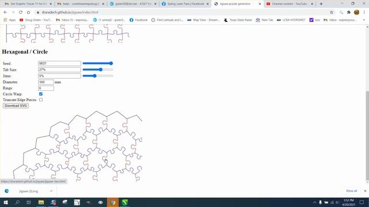Open the taskbar clock and date
This screenshot has width=369, height=207.
[348, 202]
